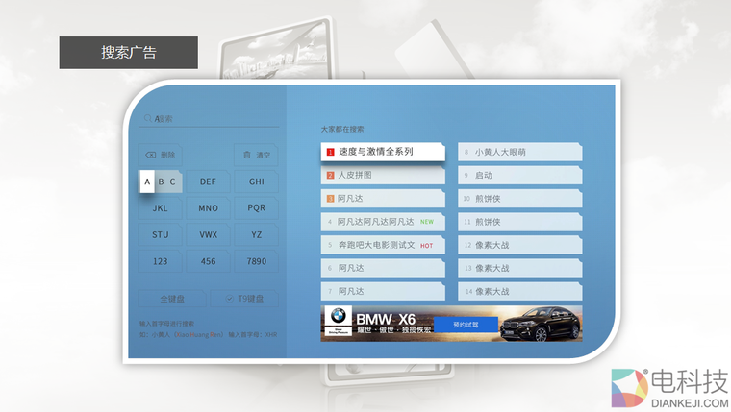Viewport: 731px width, 412px height.
Task: Select the red rank 1 badge item
Action: pos(330,152)
